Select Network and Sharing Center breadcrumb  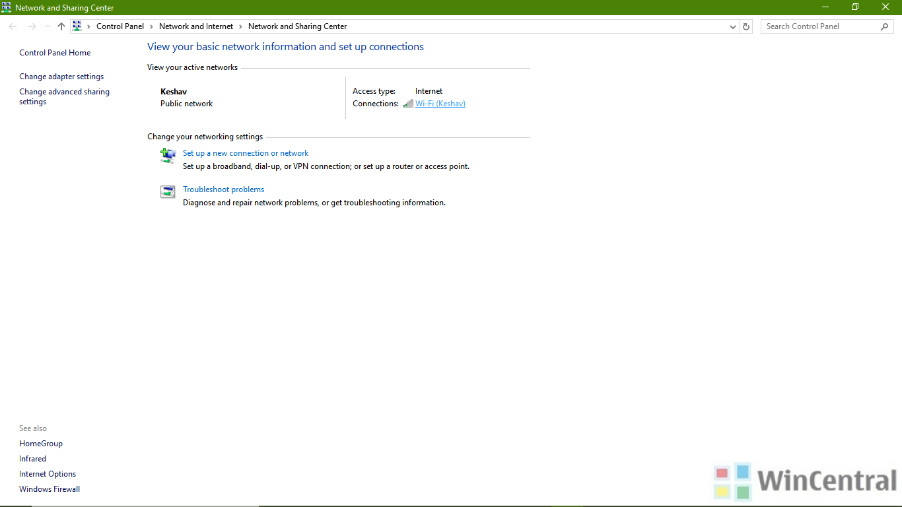(x=297, y=26)
